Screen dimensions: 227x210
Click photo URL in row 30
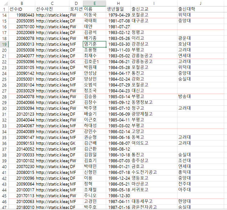pos(52,108)
